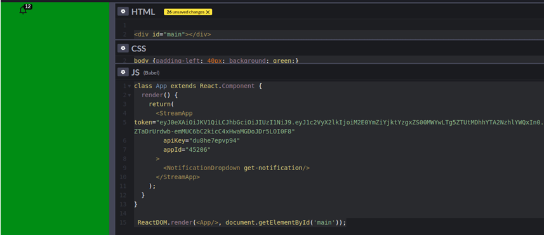Viewport: 544px width, 235px height.
Task: Click the <StreamApp opening tag
Action: 174,113
